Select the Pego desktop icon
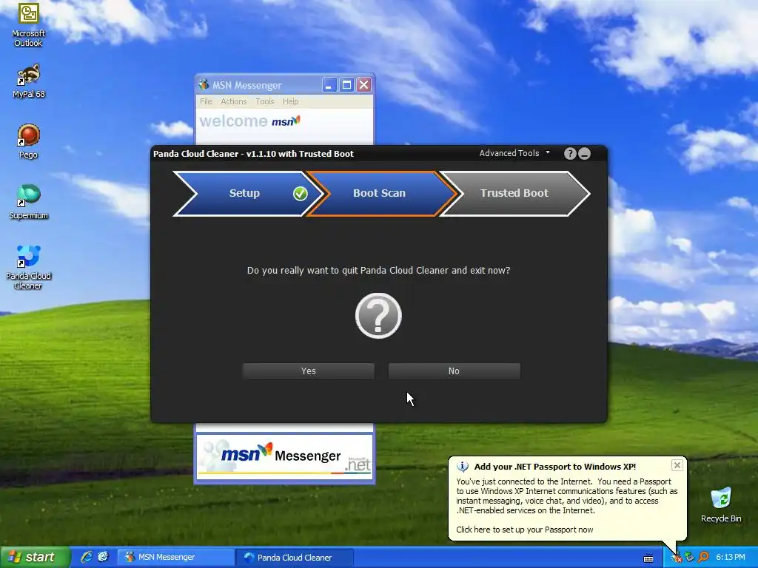Image resolution: width=758 pixels, height=568 pixels. click(x=29, y=141)
